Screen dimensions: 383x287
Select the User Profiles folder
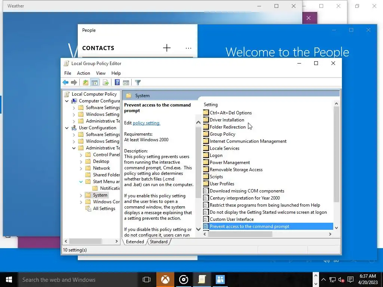pos(222,183)
